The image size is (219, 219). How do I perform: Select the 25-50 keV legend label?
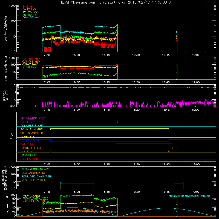point(30,15)
